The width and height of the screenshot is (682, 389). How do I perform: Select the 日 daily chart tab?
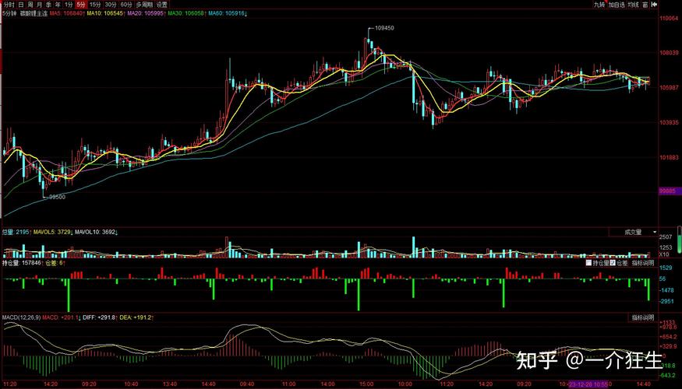click(21, 5)
